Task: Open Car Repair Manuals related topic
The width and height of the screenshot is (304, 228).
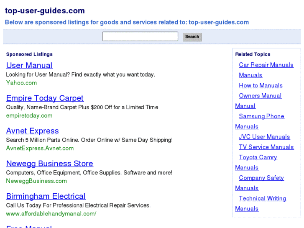Action: click(x=266, y=65)
